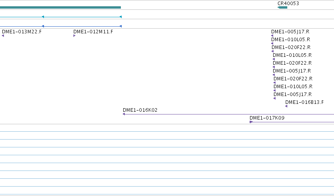Open the DME1-016B13.F feature label

click(305, 102)
